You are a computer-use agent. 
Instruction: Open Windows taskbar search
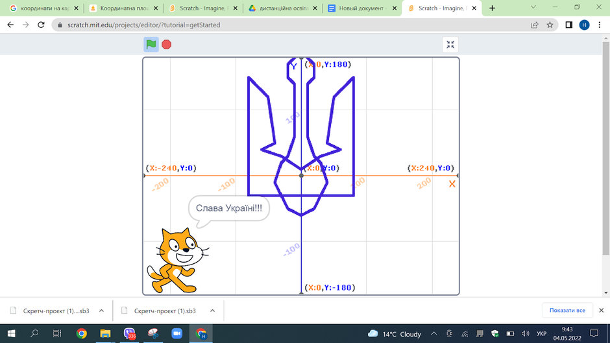coord(34,334)
